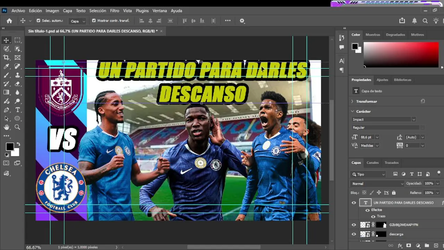Lock transparent pixels in Layers panel
The image size is (444, 250).
pos(364,193)
